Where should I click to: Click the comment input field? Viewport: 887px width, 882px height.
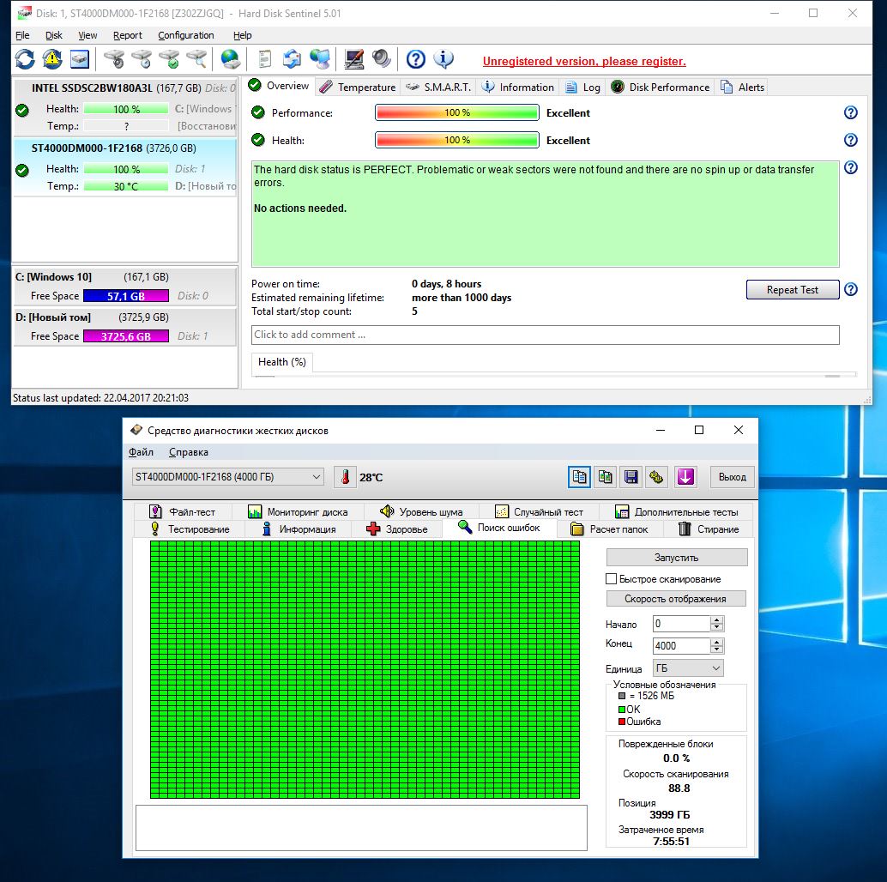pyautogui.click(x=545, y=335)
